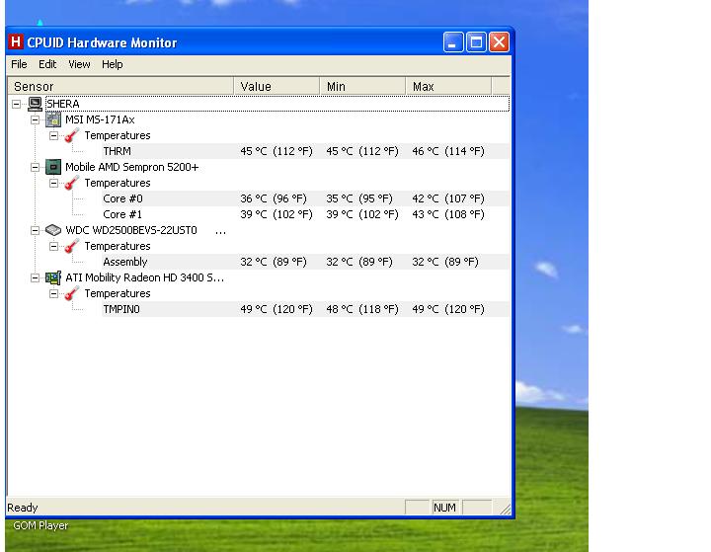Viewport: 711px width, 552px height.
Task: Select the TMPIN0 sensor row
Action: pyautogui.click(x=305, y=309)
